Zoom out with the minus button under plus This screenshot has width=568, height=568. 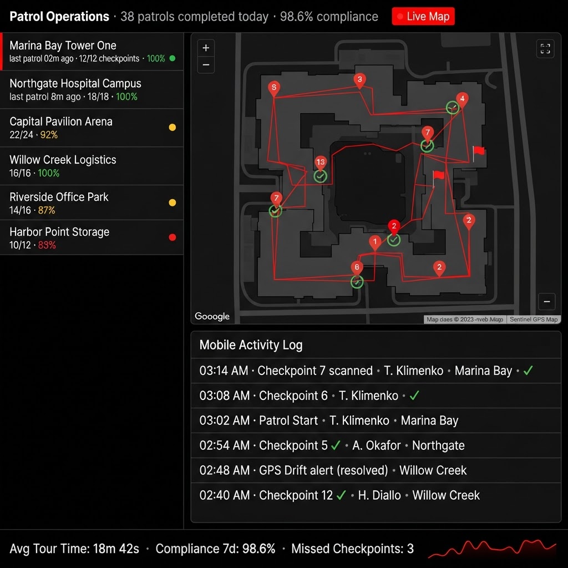pyautogui.click(x=206, y=65)
